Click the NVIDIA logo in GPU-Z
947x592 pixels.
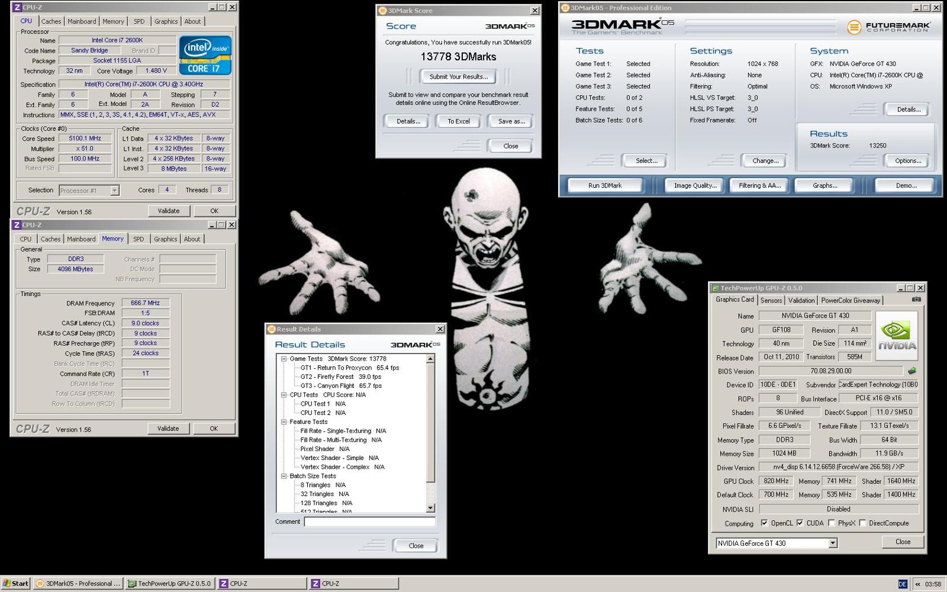897,336
